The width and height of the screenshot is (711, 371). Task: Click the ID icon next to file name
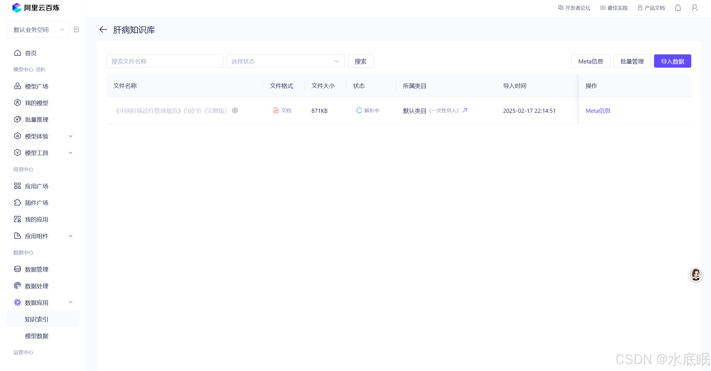235,110
